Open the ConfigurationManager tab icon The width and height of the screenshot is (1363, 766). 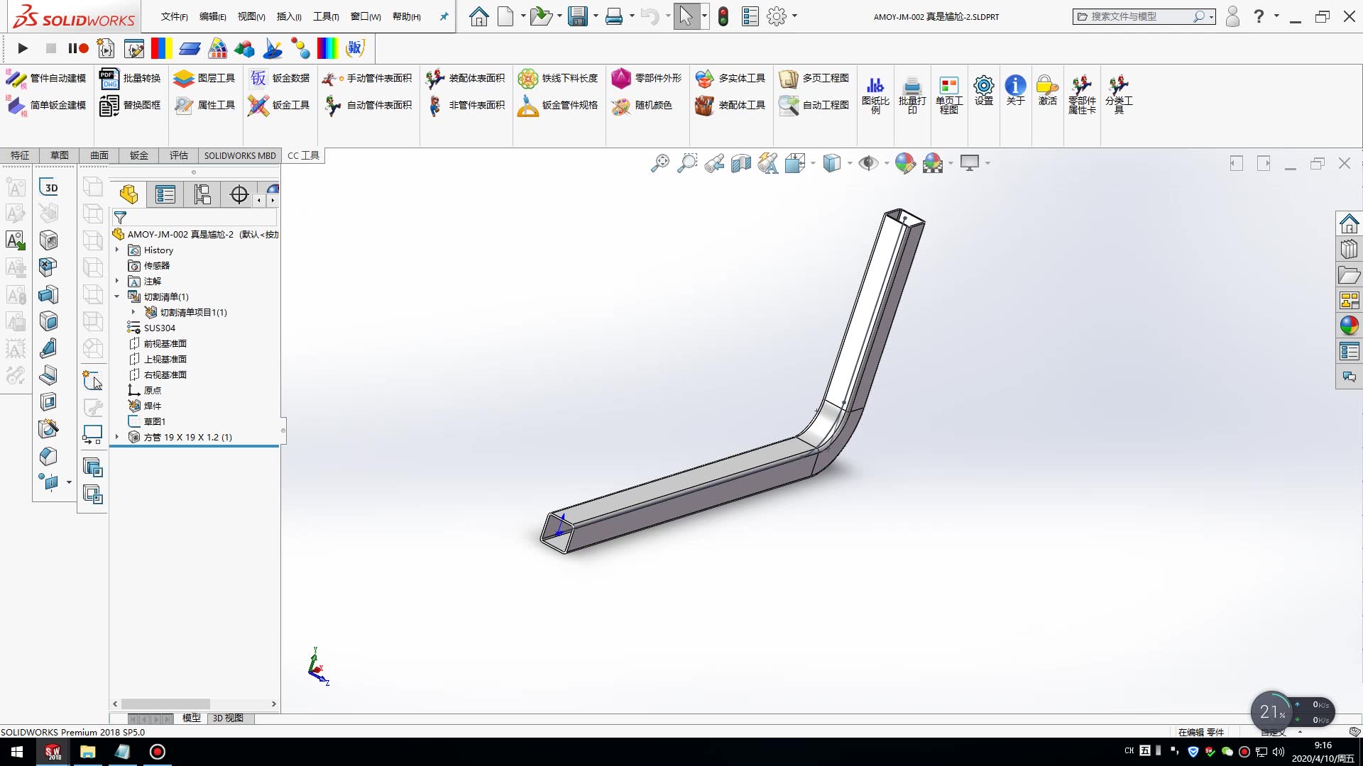pyautogui.click(x=202, y=194)
